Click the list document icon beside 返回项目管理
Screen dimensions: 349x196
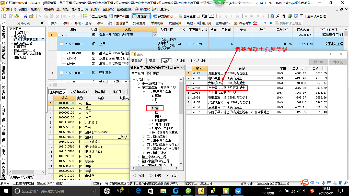(301, 16)
